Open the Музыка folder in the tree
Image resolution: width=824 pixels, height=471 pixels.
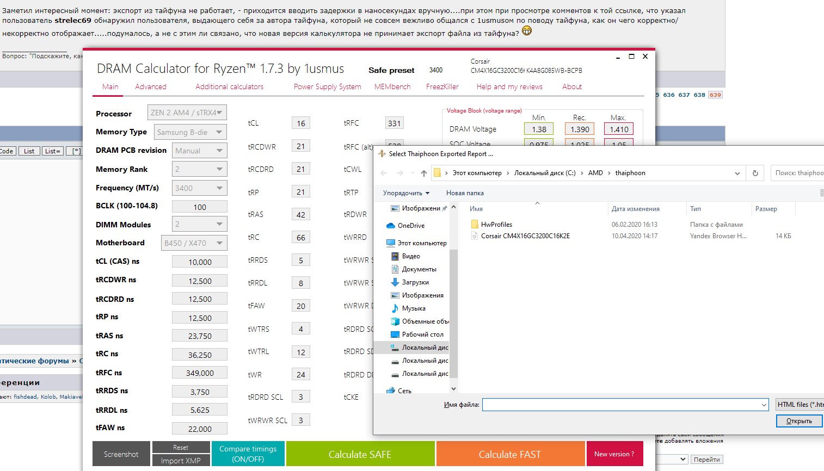[x=408, y=308]
